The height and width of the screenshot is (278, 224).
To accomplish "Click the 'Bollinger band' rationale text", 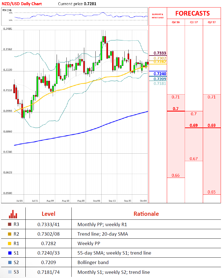I will (x=91, y=263).
